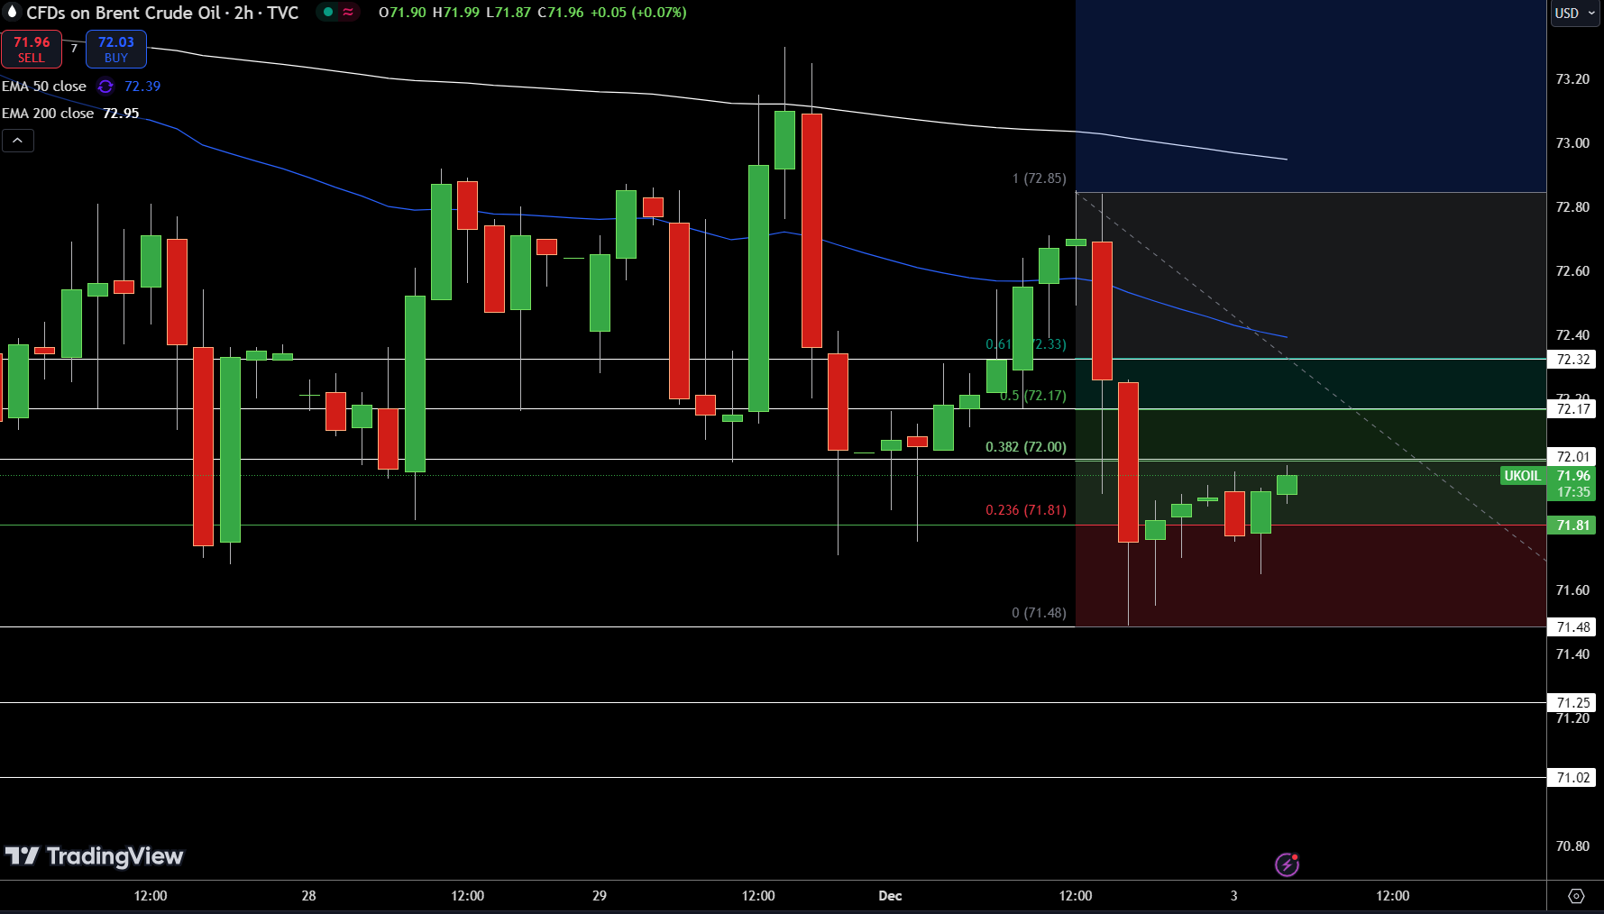Click the Fibonacci 1 (72.85) level label

tap(1039, 178)
